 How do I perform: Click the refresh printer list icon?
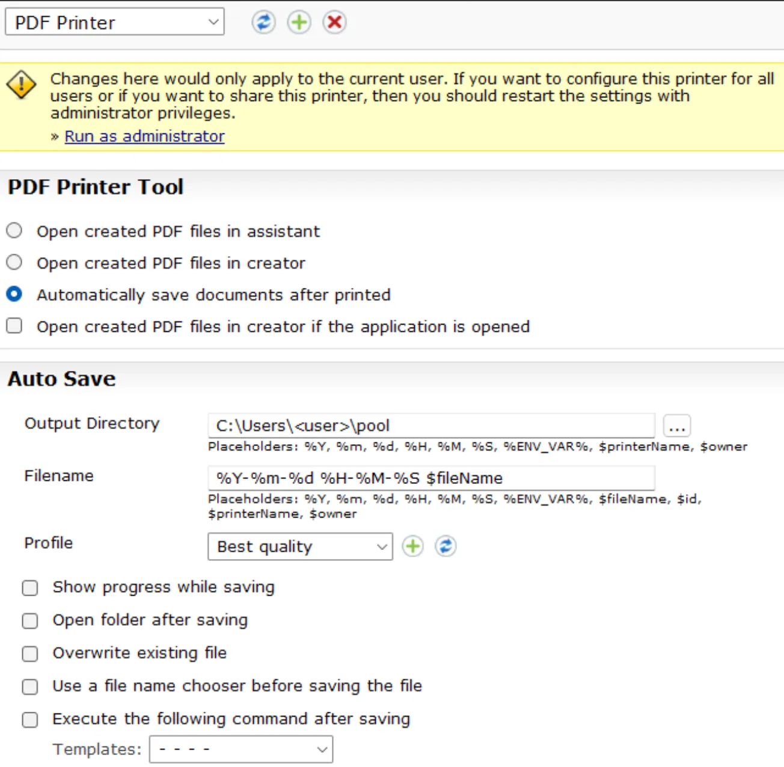coord(263,23)
